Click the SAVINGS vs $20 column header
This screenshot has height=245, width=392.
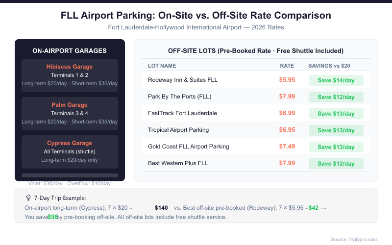[329, 66]
